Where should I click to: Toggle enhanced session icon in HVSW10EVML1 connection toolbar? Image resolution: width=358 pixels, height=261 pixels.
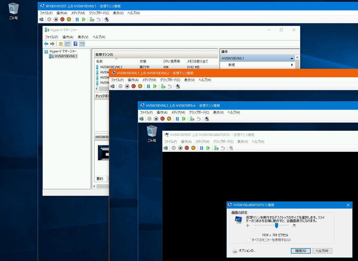[107, 19]
